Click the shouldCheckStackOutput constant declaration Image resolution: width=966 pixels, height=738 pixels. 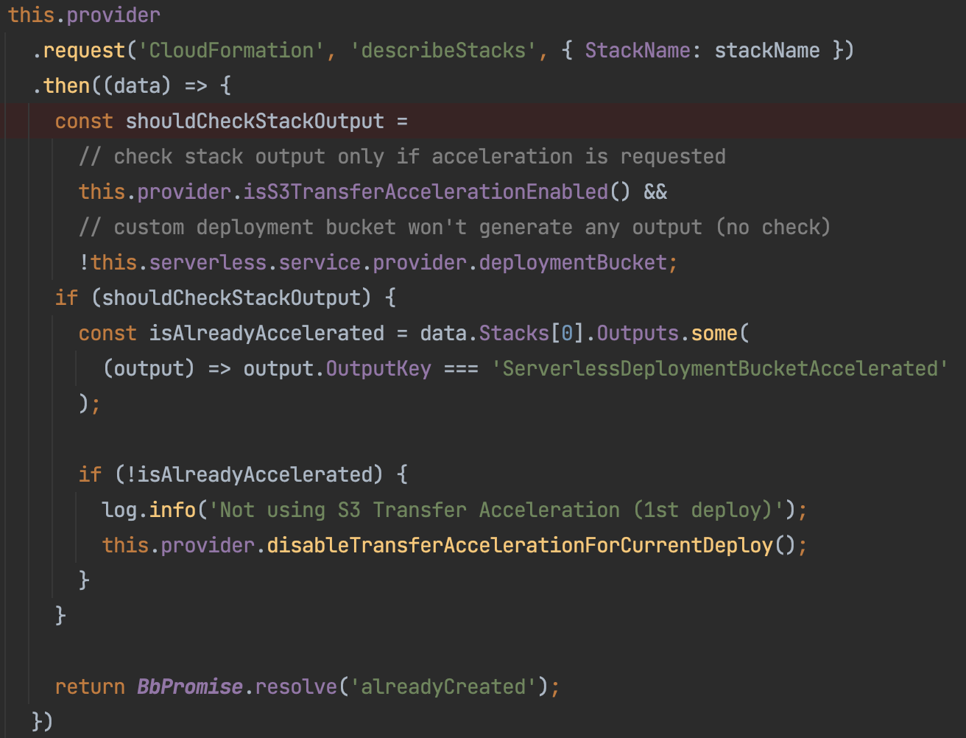(255, 122)
